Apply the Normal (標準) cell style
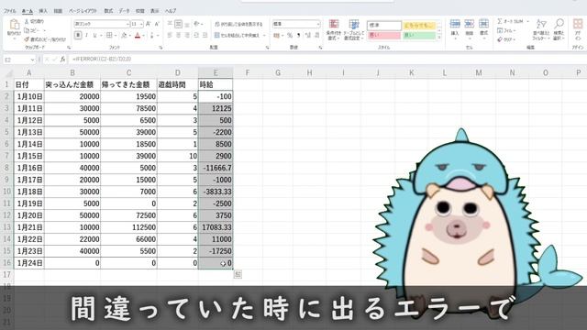 (384, 25)
